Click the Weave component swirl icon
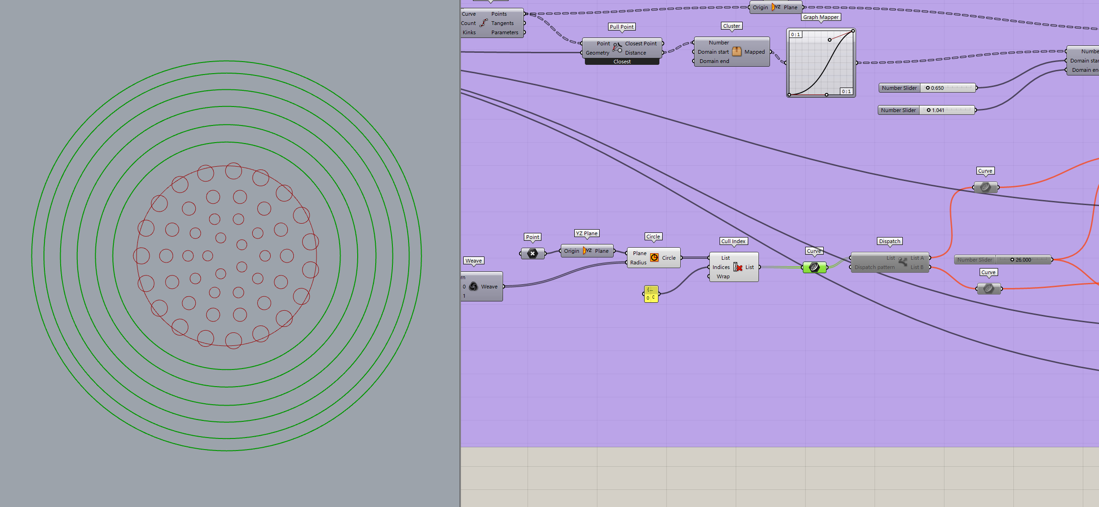Image resolution: width=1099 pixels, height=507 pixels. pyautogui.click(x=473, y=287)
